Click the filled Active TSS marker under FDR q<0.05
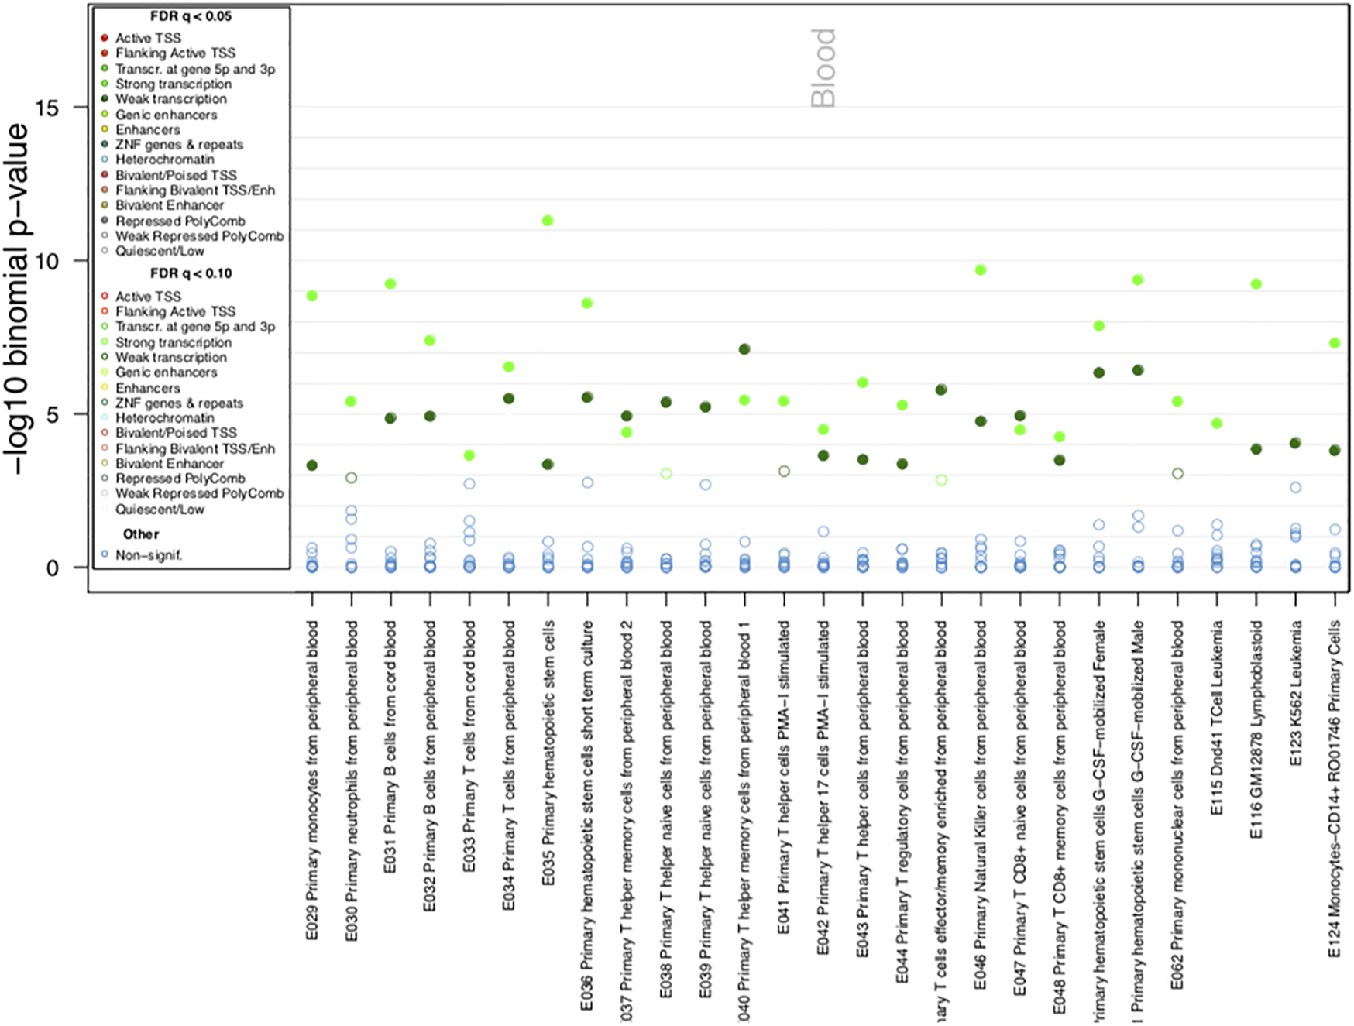Viewport: 1354px width, 1026px height. (x=105, y=38)
